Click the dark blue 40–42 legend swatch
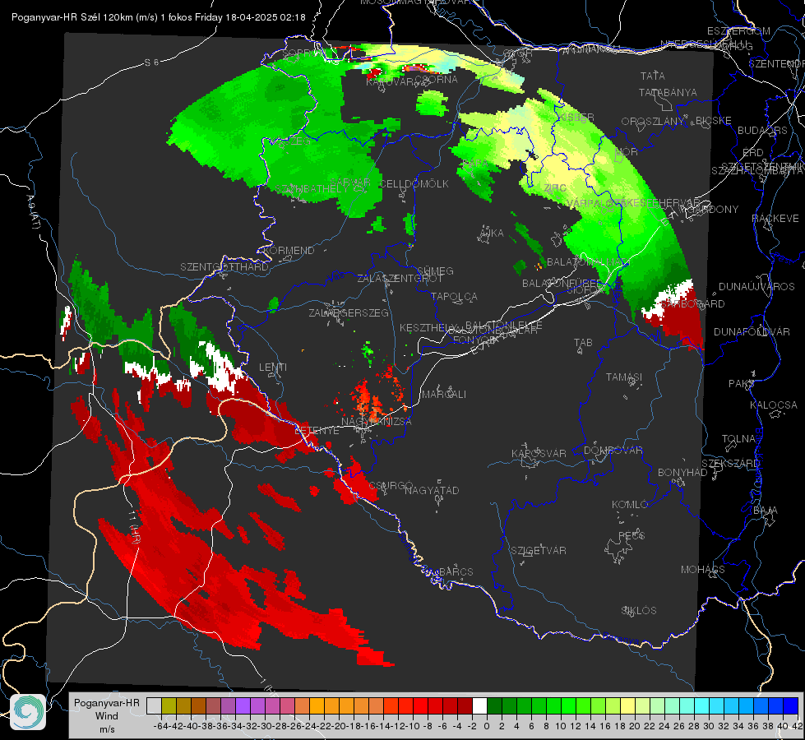805x740 pixels. pos(791,705)
